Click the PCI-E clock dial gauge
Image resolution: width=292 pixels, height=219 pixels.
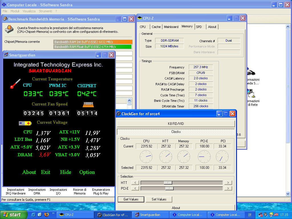[x=204, y=157]
